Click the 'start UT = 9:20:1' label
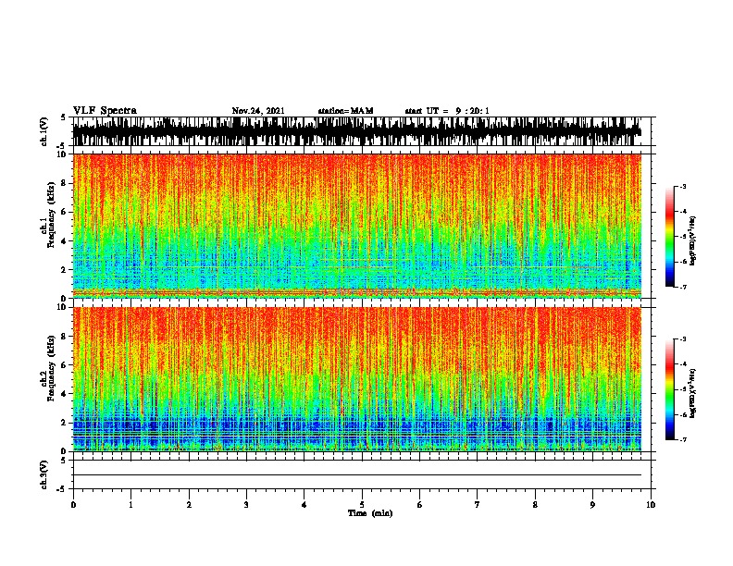The height and width of the screenshot is (566, 733). coord(447,111)
